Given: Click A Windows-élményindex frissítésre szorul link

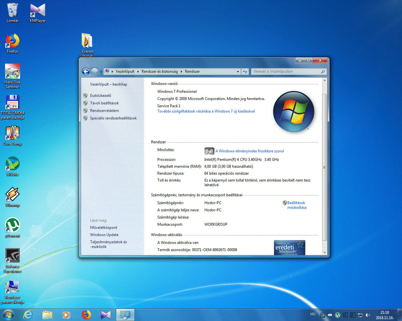Looking at the screenshot, I should tap(250, 151).
